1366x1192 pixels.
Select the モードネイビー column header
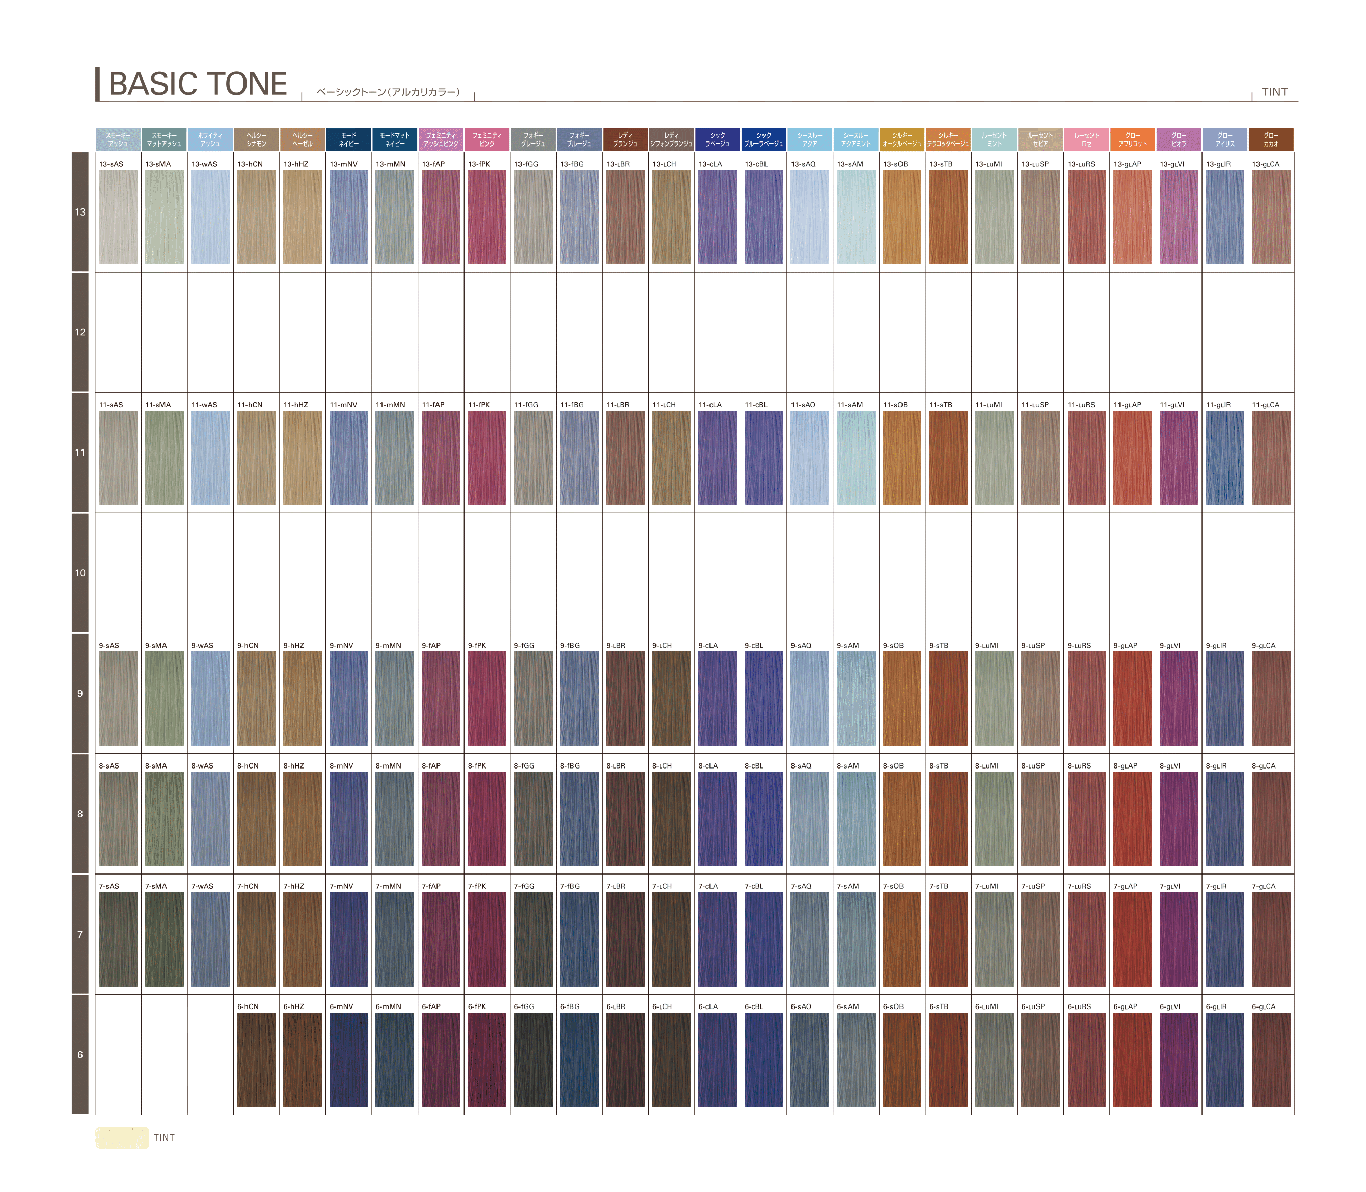click(x=348, y=140)
